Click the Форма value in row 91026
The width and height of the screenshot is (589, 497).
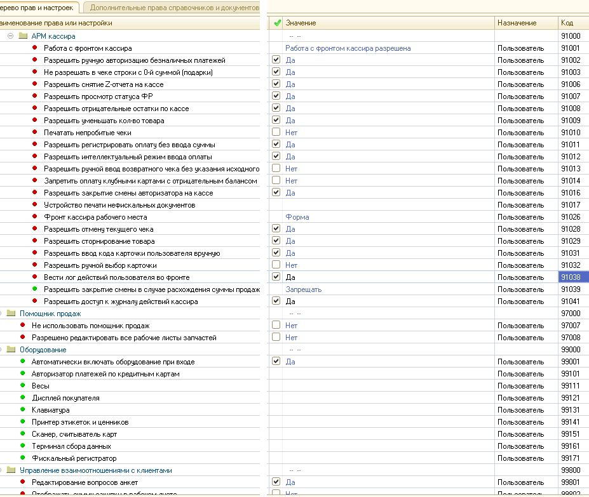[297, 217]
